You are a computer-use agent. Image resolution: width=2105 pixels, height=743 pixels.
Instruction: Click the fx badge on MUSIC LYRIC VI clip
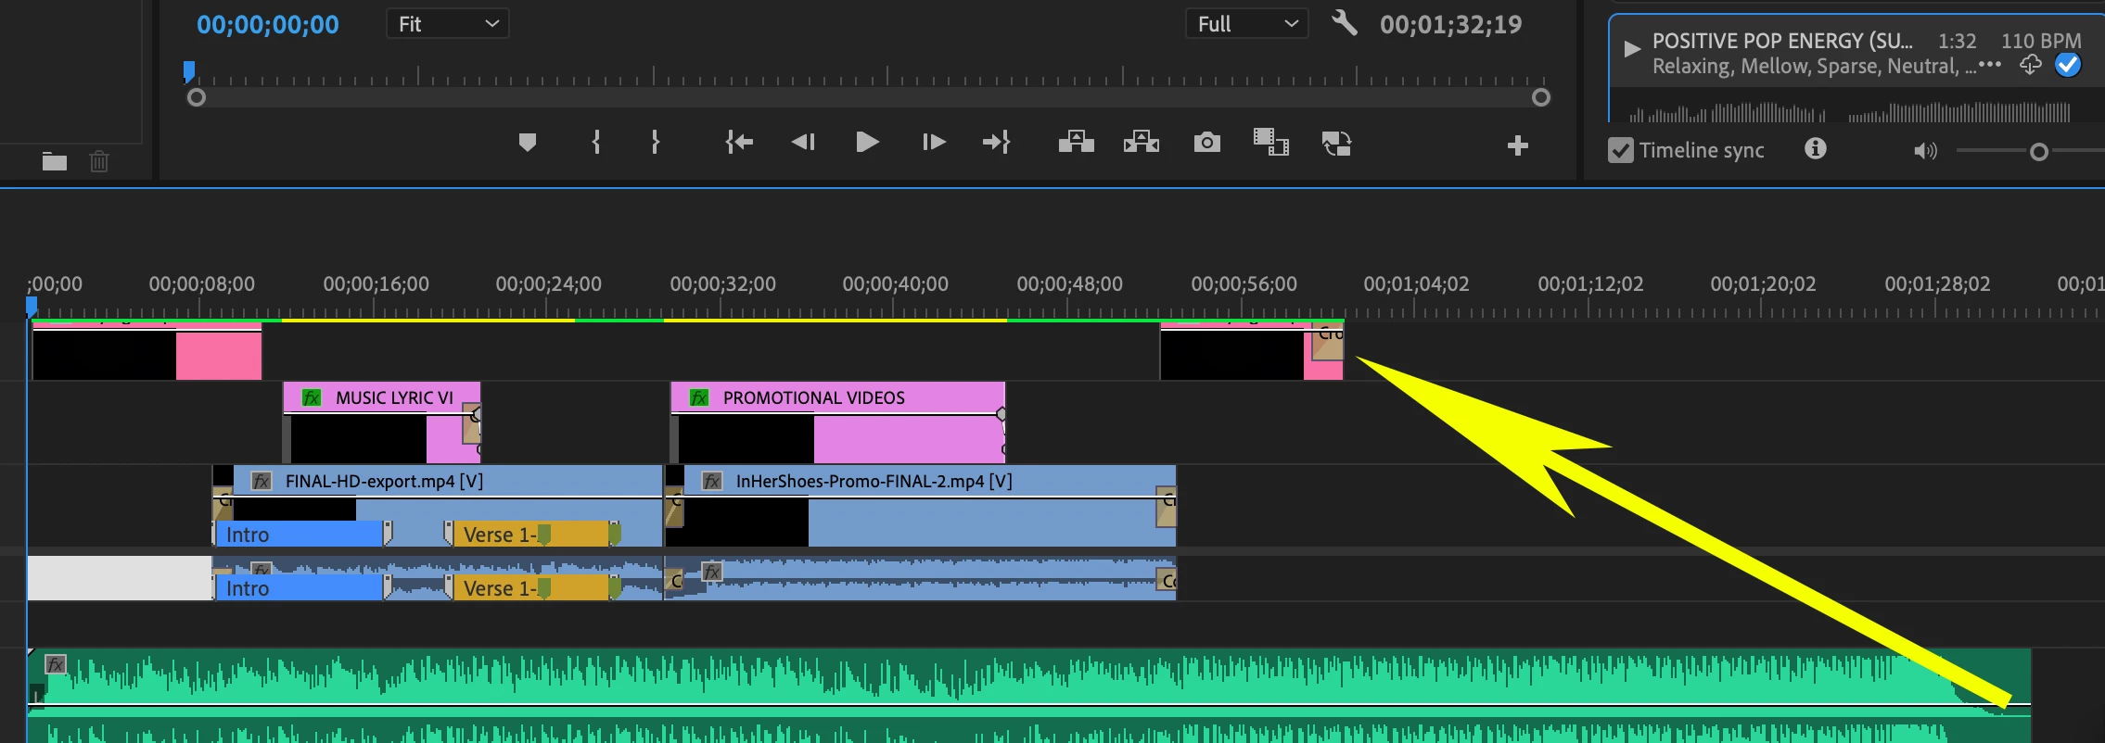pyautogui.click(x=312, y=397)
